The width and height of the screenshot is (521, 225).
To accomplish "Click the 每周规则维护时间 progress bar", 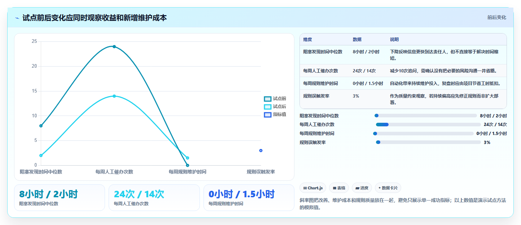I will click(x=423, y=134).
